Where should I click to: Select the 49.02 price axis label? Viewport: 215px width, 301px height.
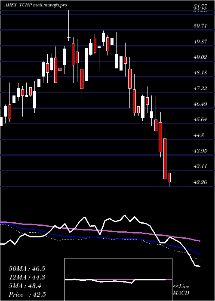click(x=200, y=57)
